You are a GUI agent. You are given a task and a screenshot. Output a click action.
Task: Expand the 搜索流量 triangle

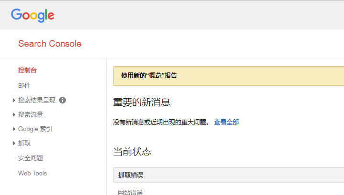tap(14, 115)
